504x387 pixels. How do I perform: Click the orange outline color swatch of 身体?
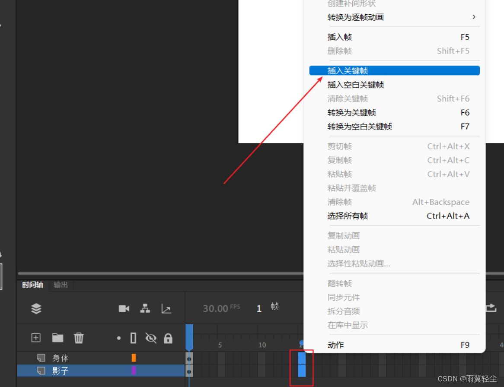(x=134, y=358)
